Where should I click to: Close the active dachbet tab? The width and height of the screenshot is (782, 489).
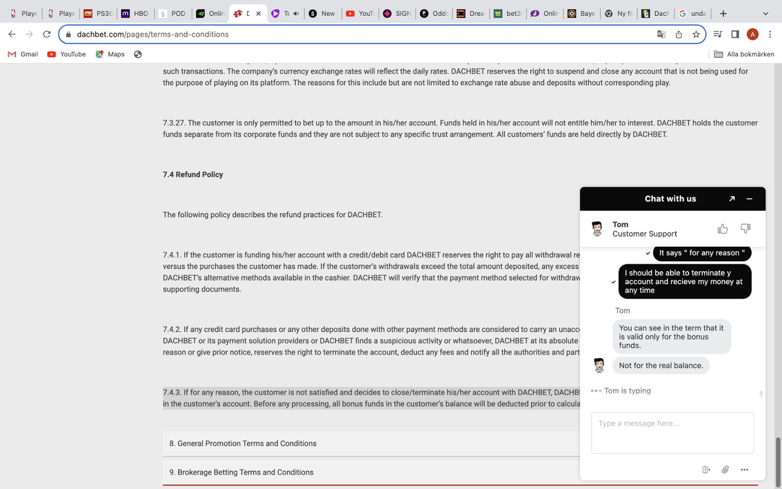pos(258,14)
